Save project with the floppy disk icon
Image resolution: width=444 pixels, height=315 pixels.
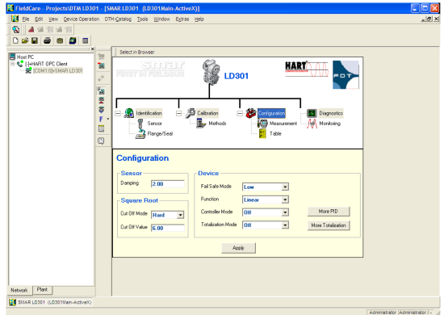pos(35,41)
